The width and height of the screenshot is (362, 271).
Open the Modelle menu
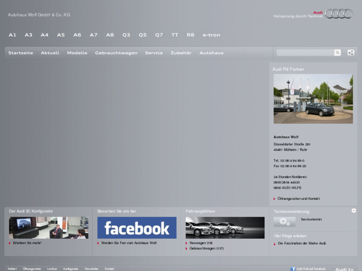click(77, 53)
